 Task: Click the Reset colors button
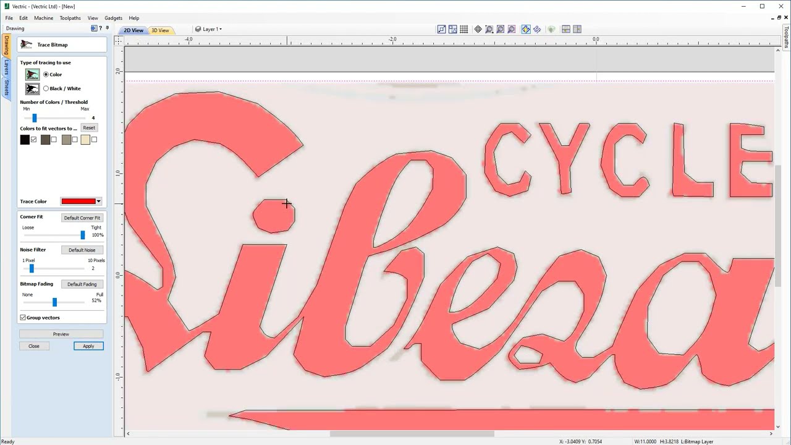89,128
